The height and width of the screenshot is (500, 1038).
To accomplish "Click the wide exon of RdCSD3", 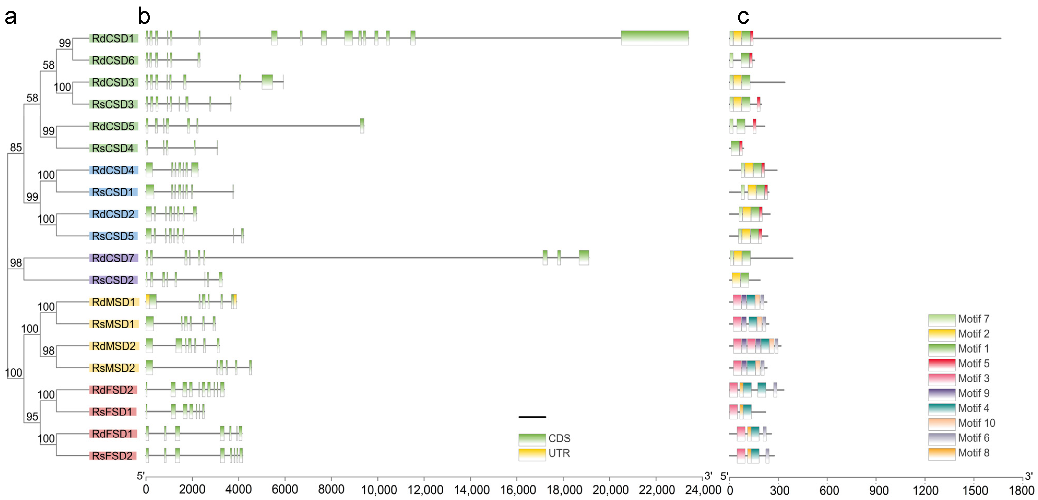I will (x=267, y=82).
